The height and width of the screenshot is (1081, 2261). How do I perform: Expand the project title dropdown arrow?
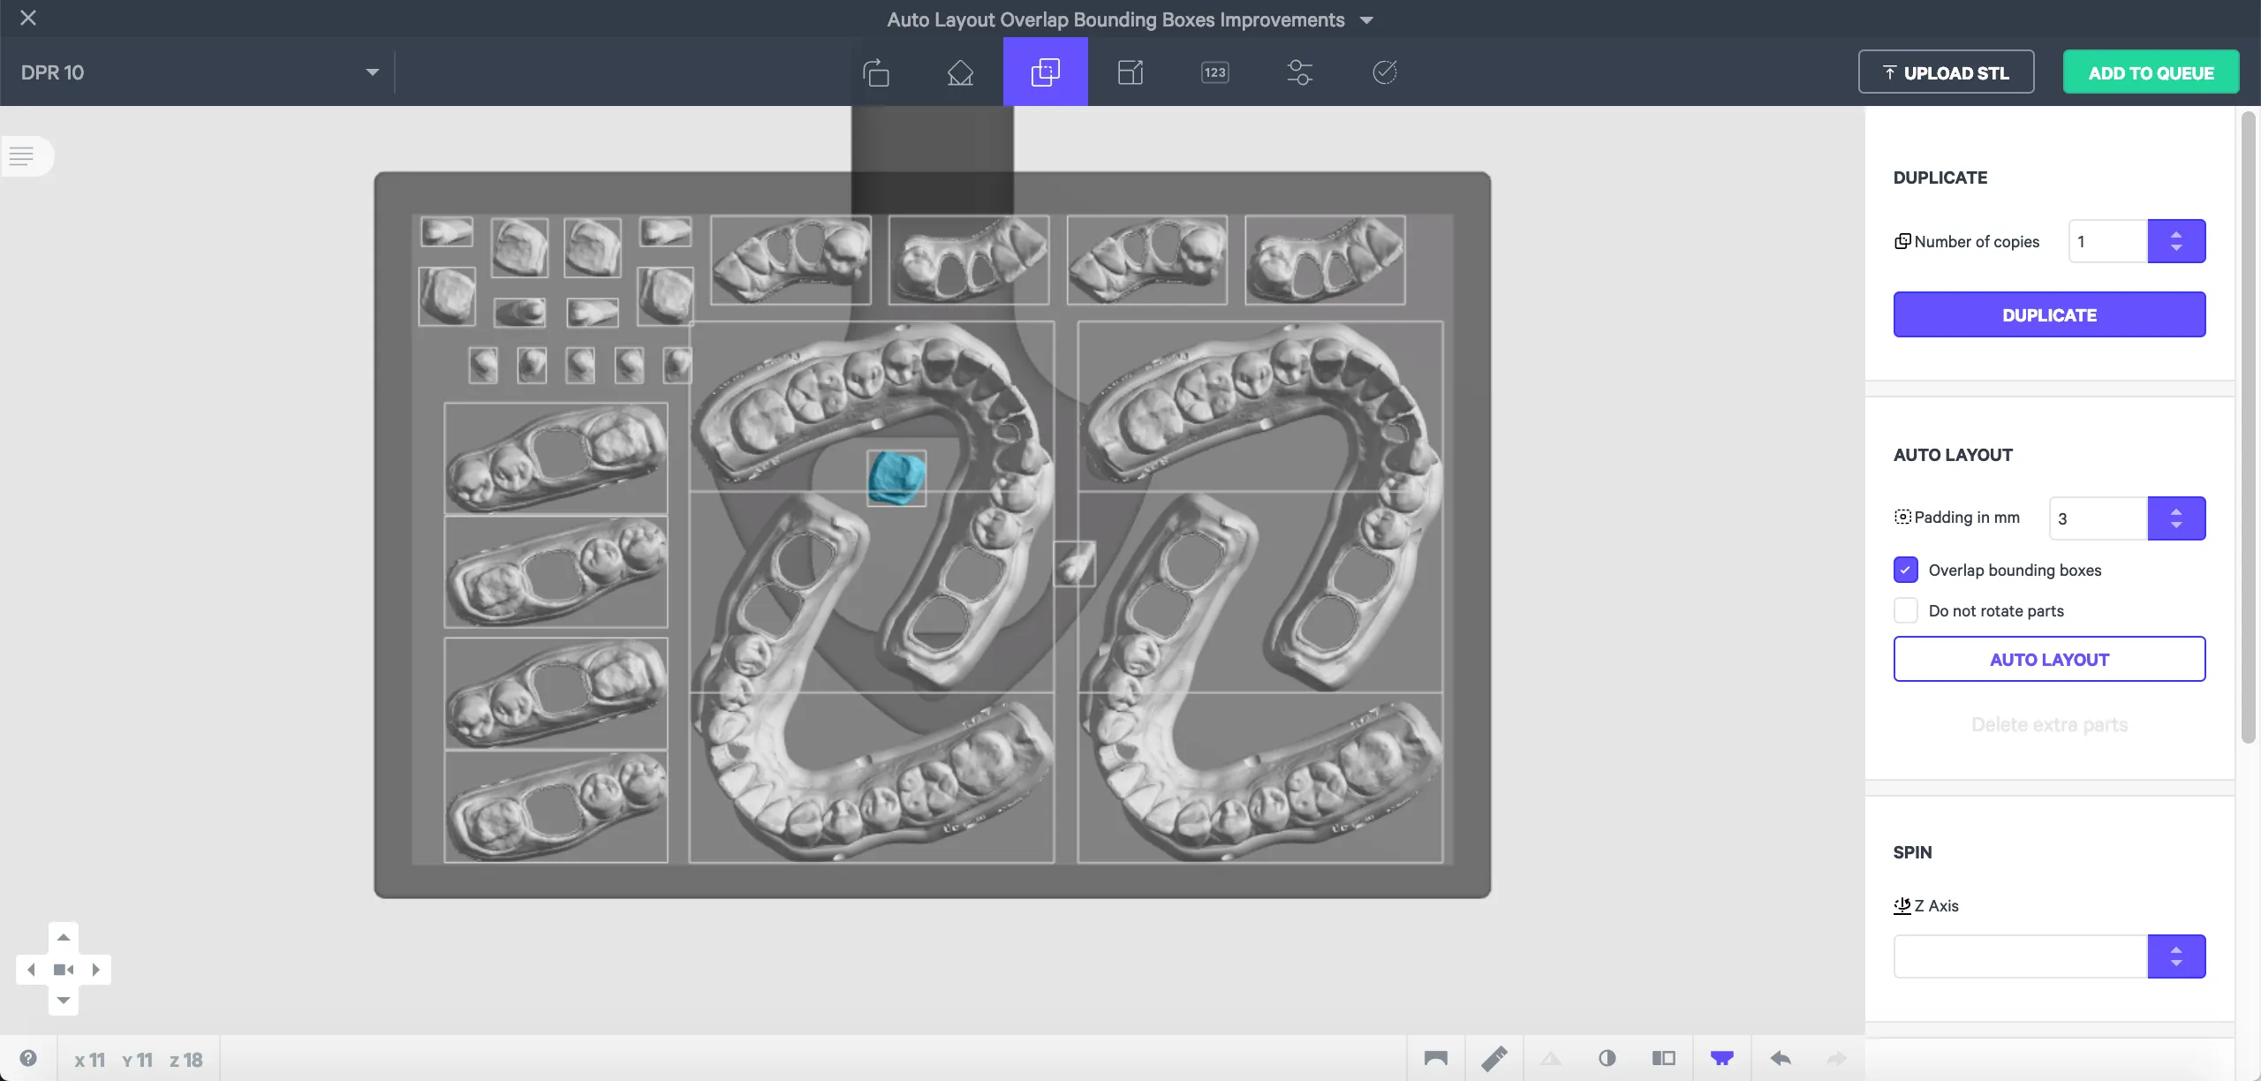1366,20
